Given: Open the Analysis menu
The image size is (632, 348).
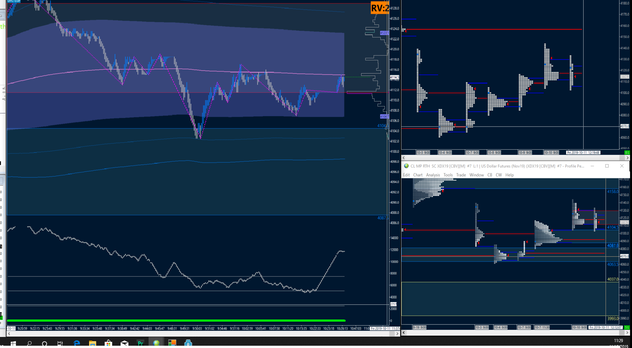Looking at the screenshot, I should click(x=433, y=175).
